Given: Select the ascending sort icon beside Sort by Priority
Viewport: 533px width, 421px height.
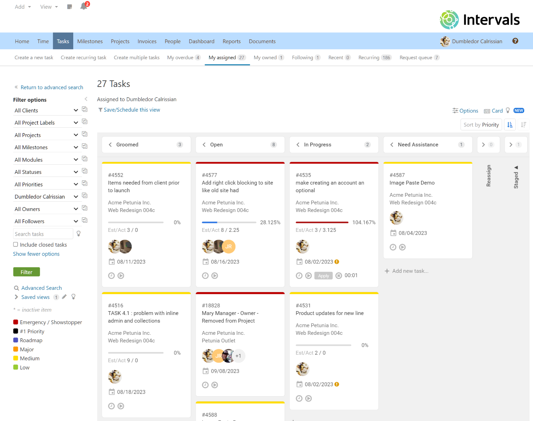Looking at the screenshot, I should pos(510,124).
